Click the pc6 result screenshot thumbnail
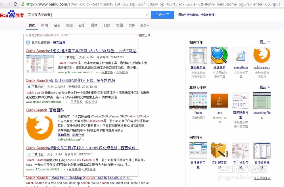Screen dimensions: 284x187 pos(40,64)
